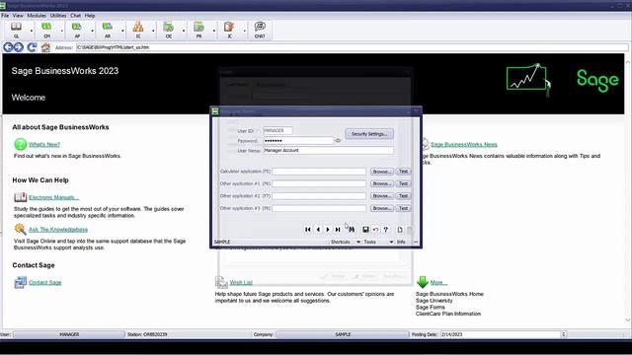Click the Security Settings button
The image size is (632, 355).
tap(369, 134)
